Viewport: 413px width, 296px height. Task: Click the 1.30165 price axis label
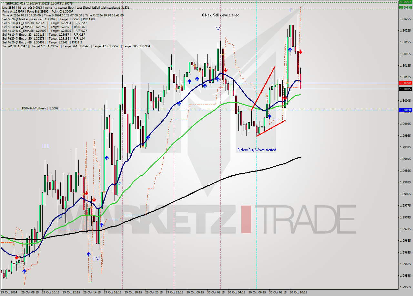pos(405,54)
